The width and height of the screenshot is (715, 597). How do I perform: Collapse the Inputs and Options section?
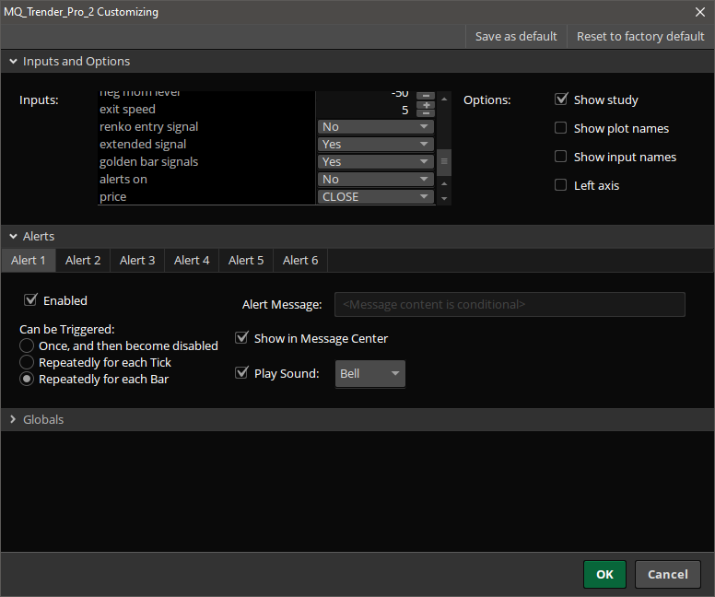coord(13,61)
